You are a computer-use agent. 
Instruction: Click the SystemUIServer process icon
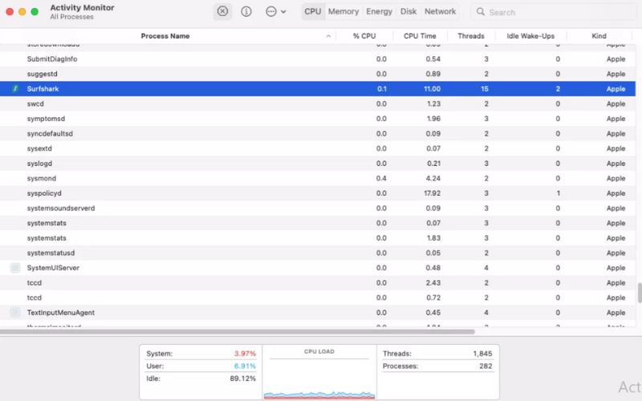tap(14, 268)
